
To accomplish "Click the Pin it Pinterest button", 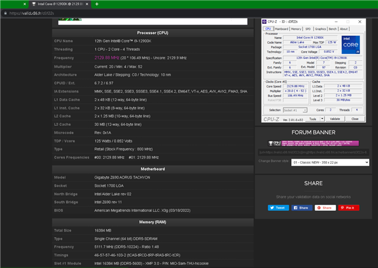I will (x=348, y=208).
